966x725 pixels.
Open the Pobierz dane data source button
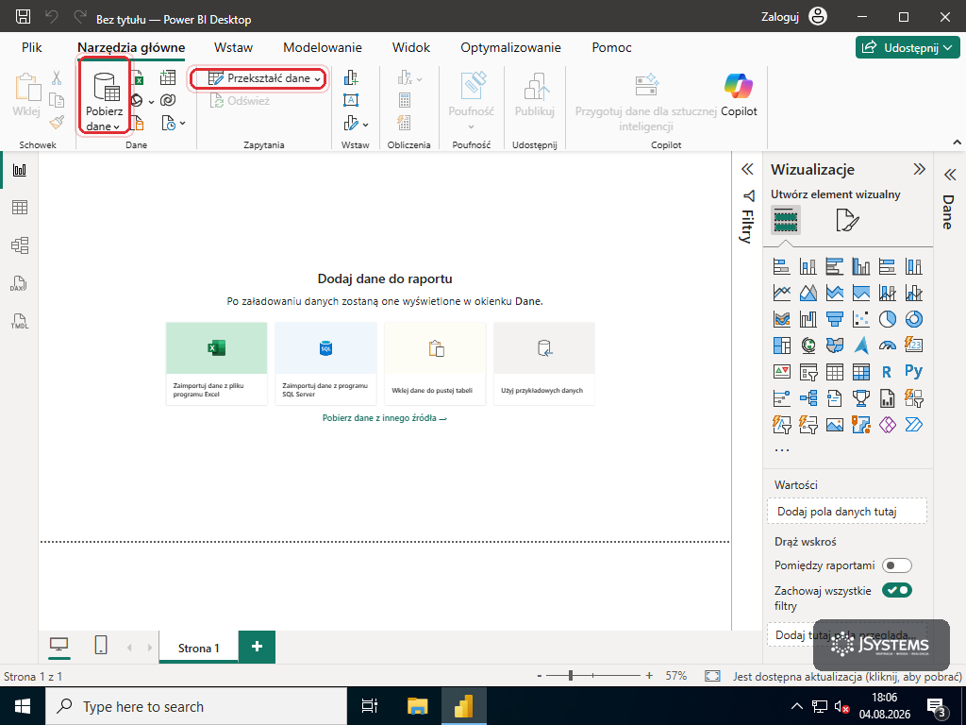coord(104,102)
